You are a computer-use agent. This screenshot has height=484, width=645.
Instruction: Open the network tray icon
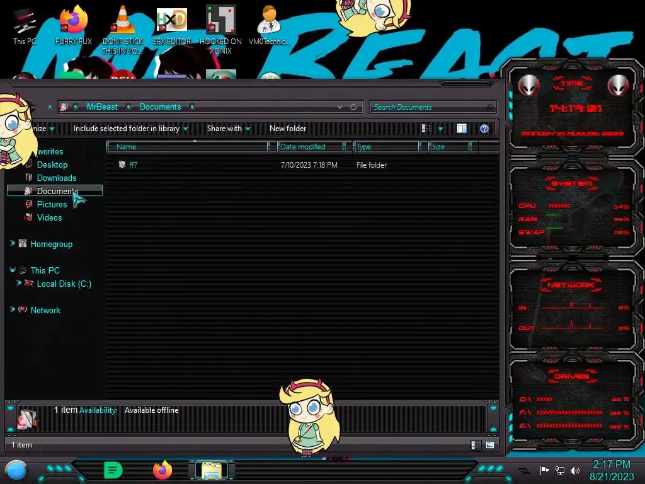[x=559, y=470]
